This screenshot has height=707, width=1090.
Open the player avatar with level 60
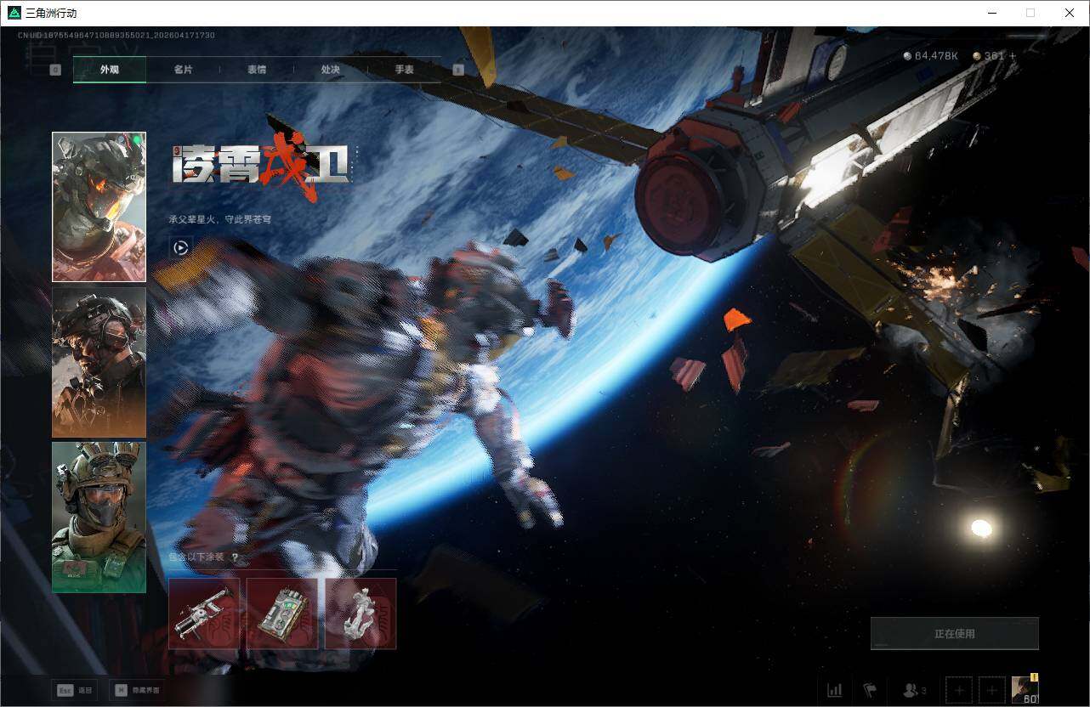(1025, 689)
